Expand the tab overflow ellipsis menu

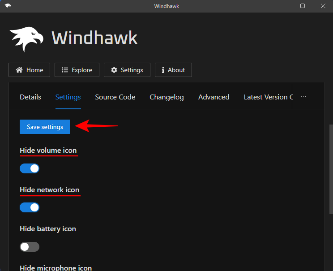tap(303, 97)
